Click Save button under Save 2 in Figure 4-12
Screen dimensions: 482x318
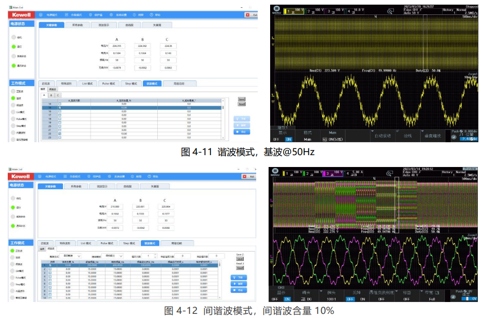pyautogui.click(x=240, y=259)
